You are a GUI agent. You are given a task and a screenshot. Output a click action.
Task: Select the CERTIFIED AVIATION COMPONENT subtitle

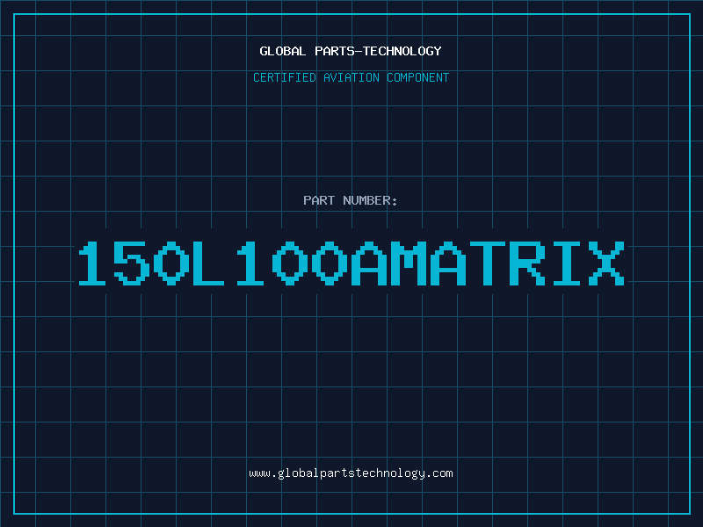[351, 78]
